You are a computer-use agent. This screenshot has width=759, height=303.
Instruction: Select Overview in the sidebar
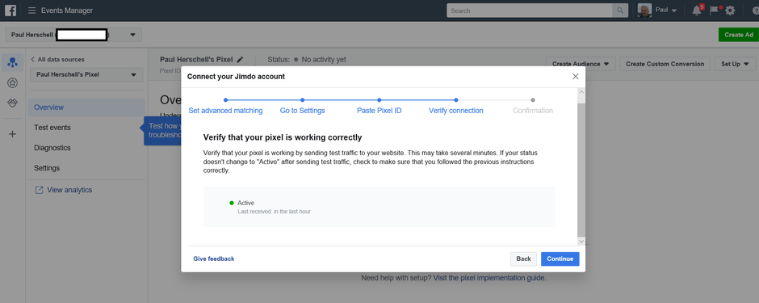pos(86,107)
